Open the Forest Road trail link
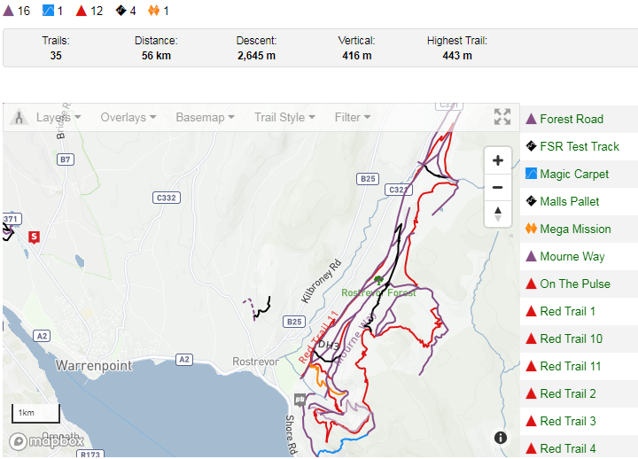638x459 pixels. pos(572,119)
